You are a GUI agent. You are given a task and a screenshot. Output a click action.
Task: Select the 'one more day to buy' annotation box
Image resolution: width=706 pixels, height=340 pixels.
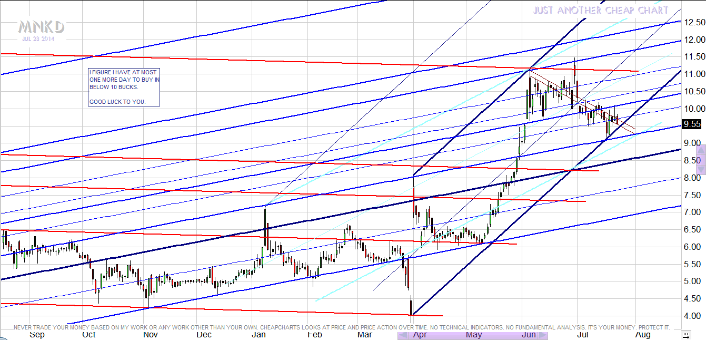[x=124, y=87]
